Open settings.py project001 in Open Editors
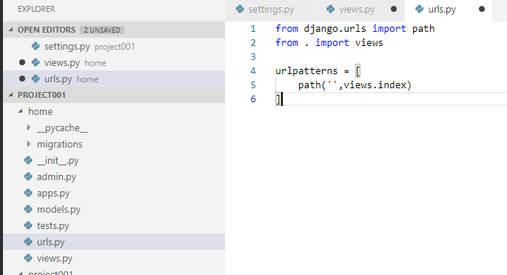The width and height of the screenshot is (507, 275). click(114, 46)
